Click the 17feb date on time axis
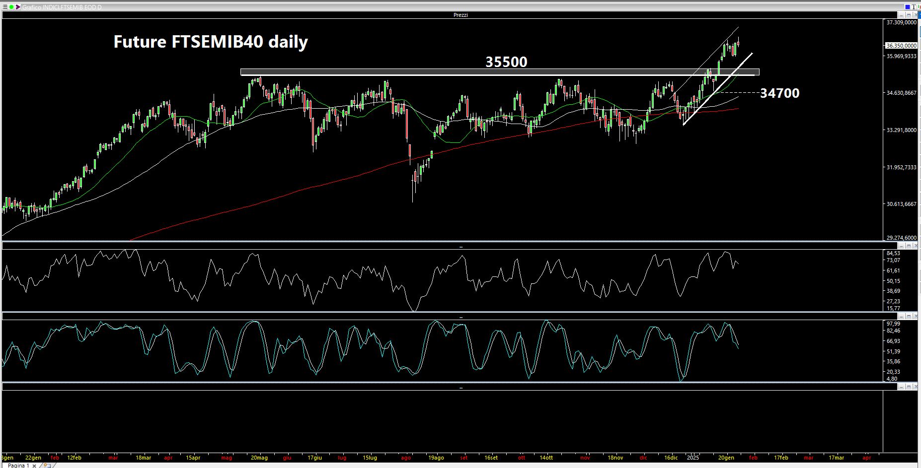Image resolution: width=921 pixels, height=468 pixels. click(x=781, y=458)
